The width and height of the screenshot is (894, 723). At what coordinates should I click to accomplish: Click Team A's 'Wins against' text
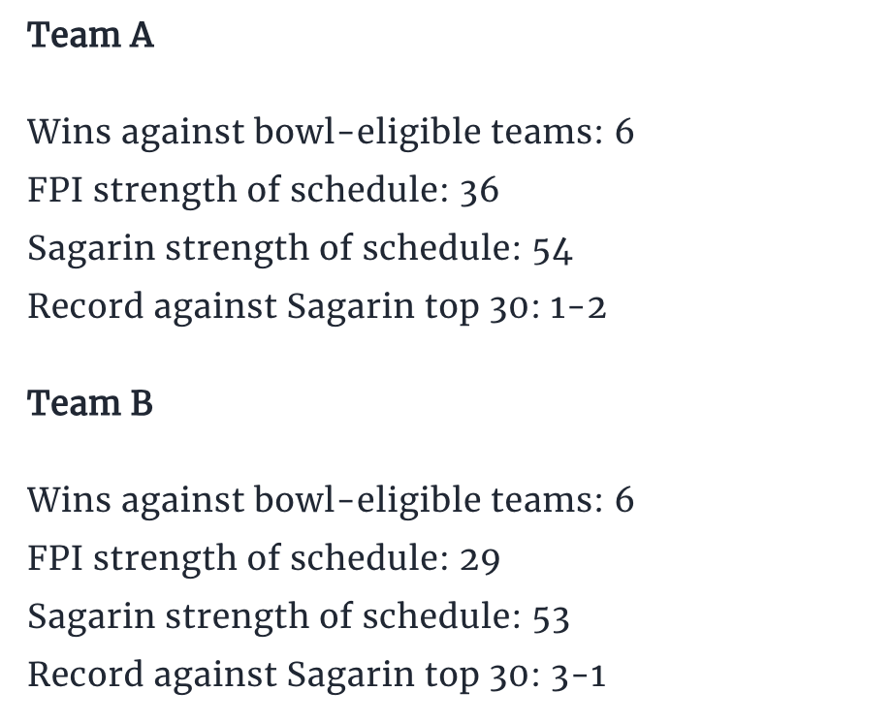click(x=136, y=131)
